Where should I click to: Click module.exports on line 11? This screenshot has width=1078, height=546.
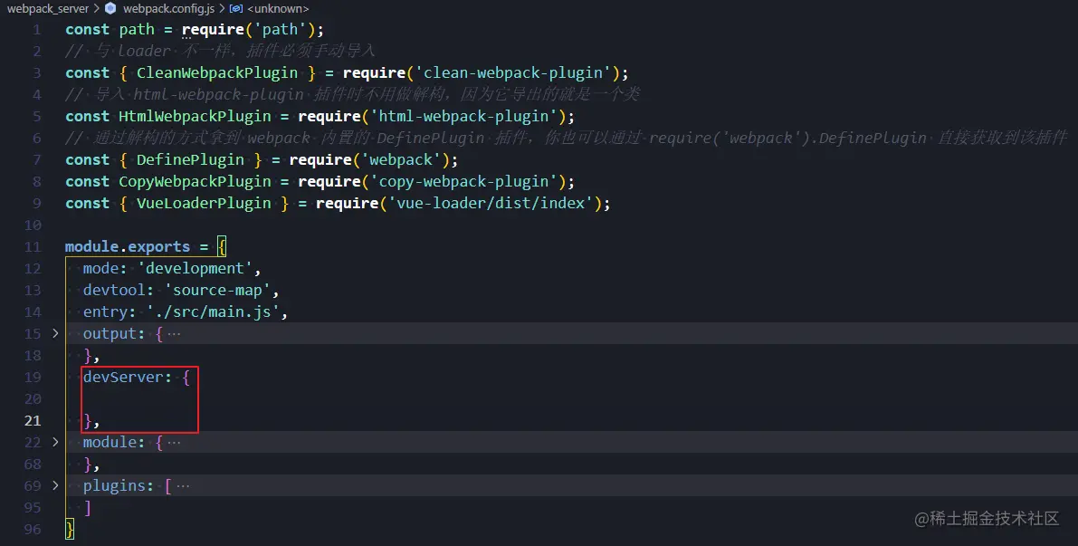pyautogui.click(x=128, y=247)
